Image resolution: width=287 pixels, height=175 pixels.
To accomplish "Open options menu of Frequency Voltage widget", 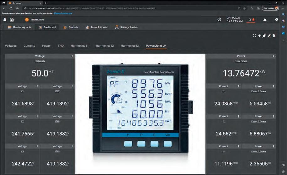I will coord(72,56).
